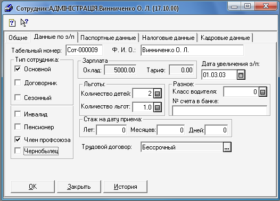This screenshot has width=280, height=201.
Task: Check the Инвалид option
Action: [x=18, y=114]
